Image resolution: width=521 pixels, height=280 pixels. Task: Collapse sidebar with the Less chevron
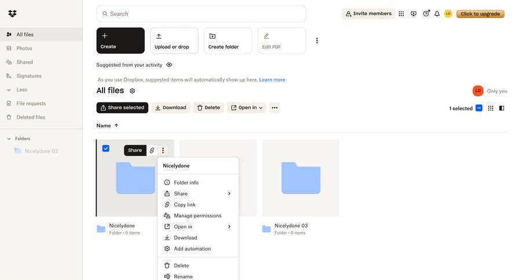point(9,90)
